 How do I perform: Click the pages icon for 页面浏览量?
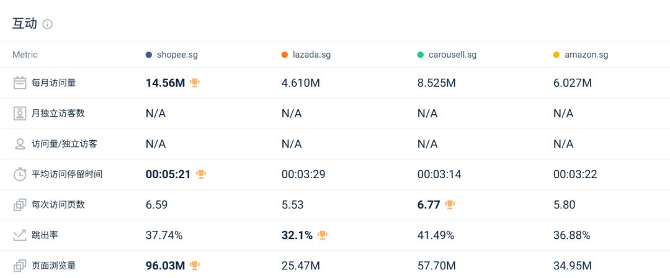[x=20, y=266]
